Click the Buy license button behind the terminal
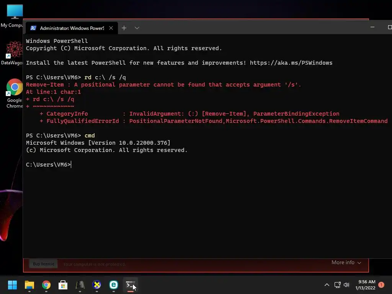The image size is (392, 294). pyautogui.click(x=43, y=264)
